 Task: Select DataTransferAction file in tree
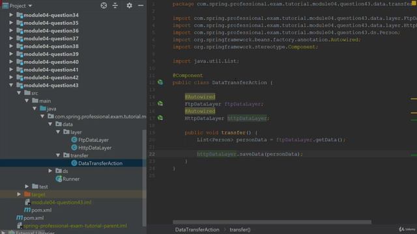coord(100,163)
